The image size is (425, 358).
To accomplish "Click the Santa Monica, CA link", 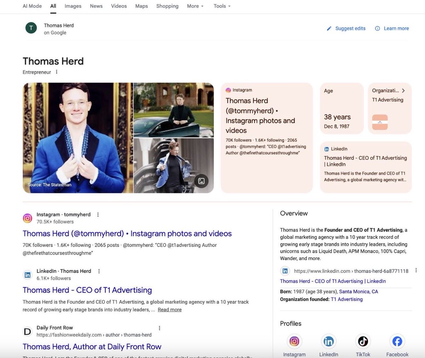I will [358, 291].
